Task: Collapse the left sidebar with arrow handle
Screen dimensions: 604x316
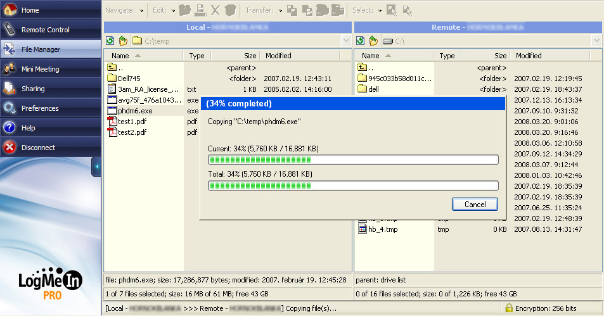Action: [96, 167]
